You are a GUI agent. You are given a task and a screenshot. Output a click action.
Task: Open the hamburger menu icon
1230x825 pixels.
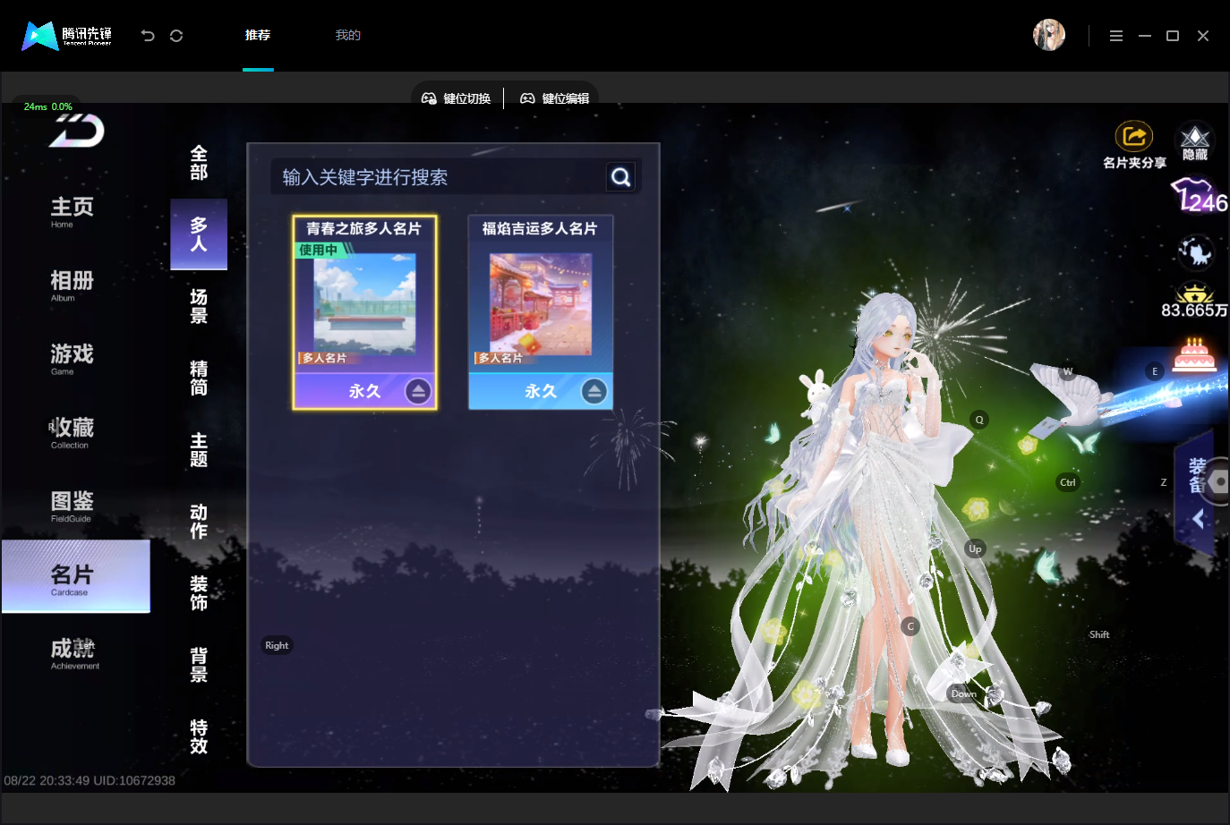(x=1115, y=36)
